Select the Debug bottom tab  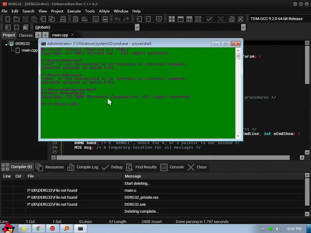coord(112,167)
